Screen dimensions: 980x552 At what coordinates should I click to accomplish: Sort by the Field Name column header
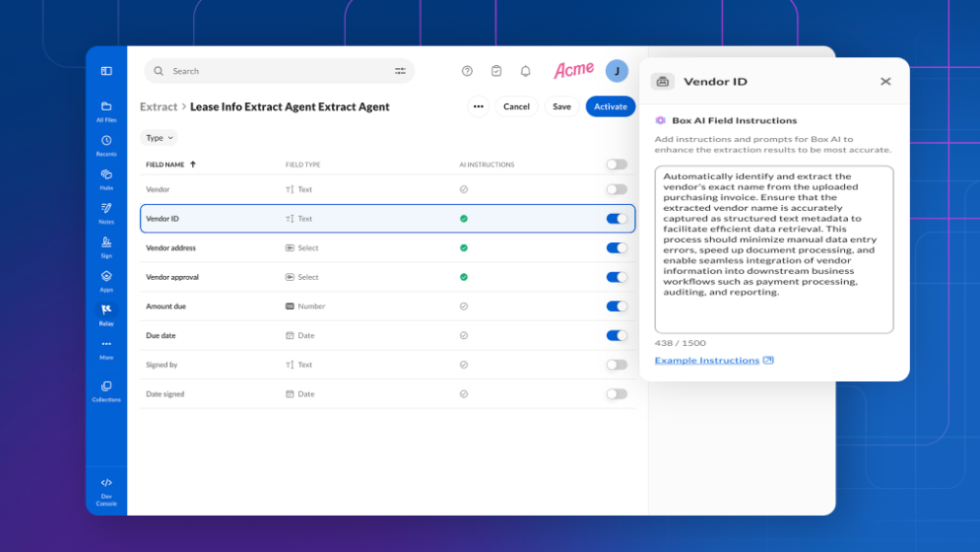(171, 164)
